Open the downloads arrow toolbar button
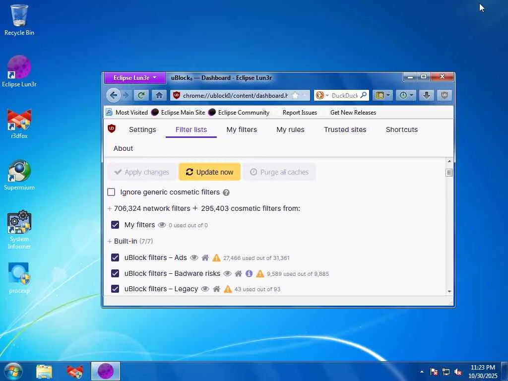 point(426,95)
